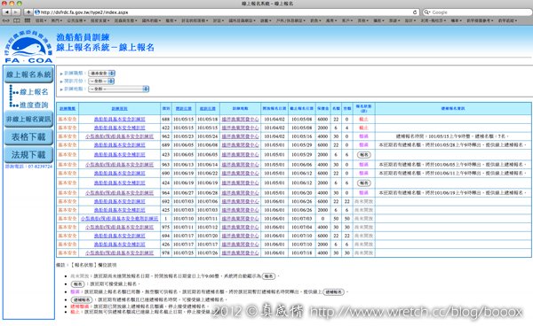This screenshot has width=533, height=326.
Task: Go forward with Safari's forward arrow
Action: [16, 12]
